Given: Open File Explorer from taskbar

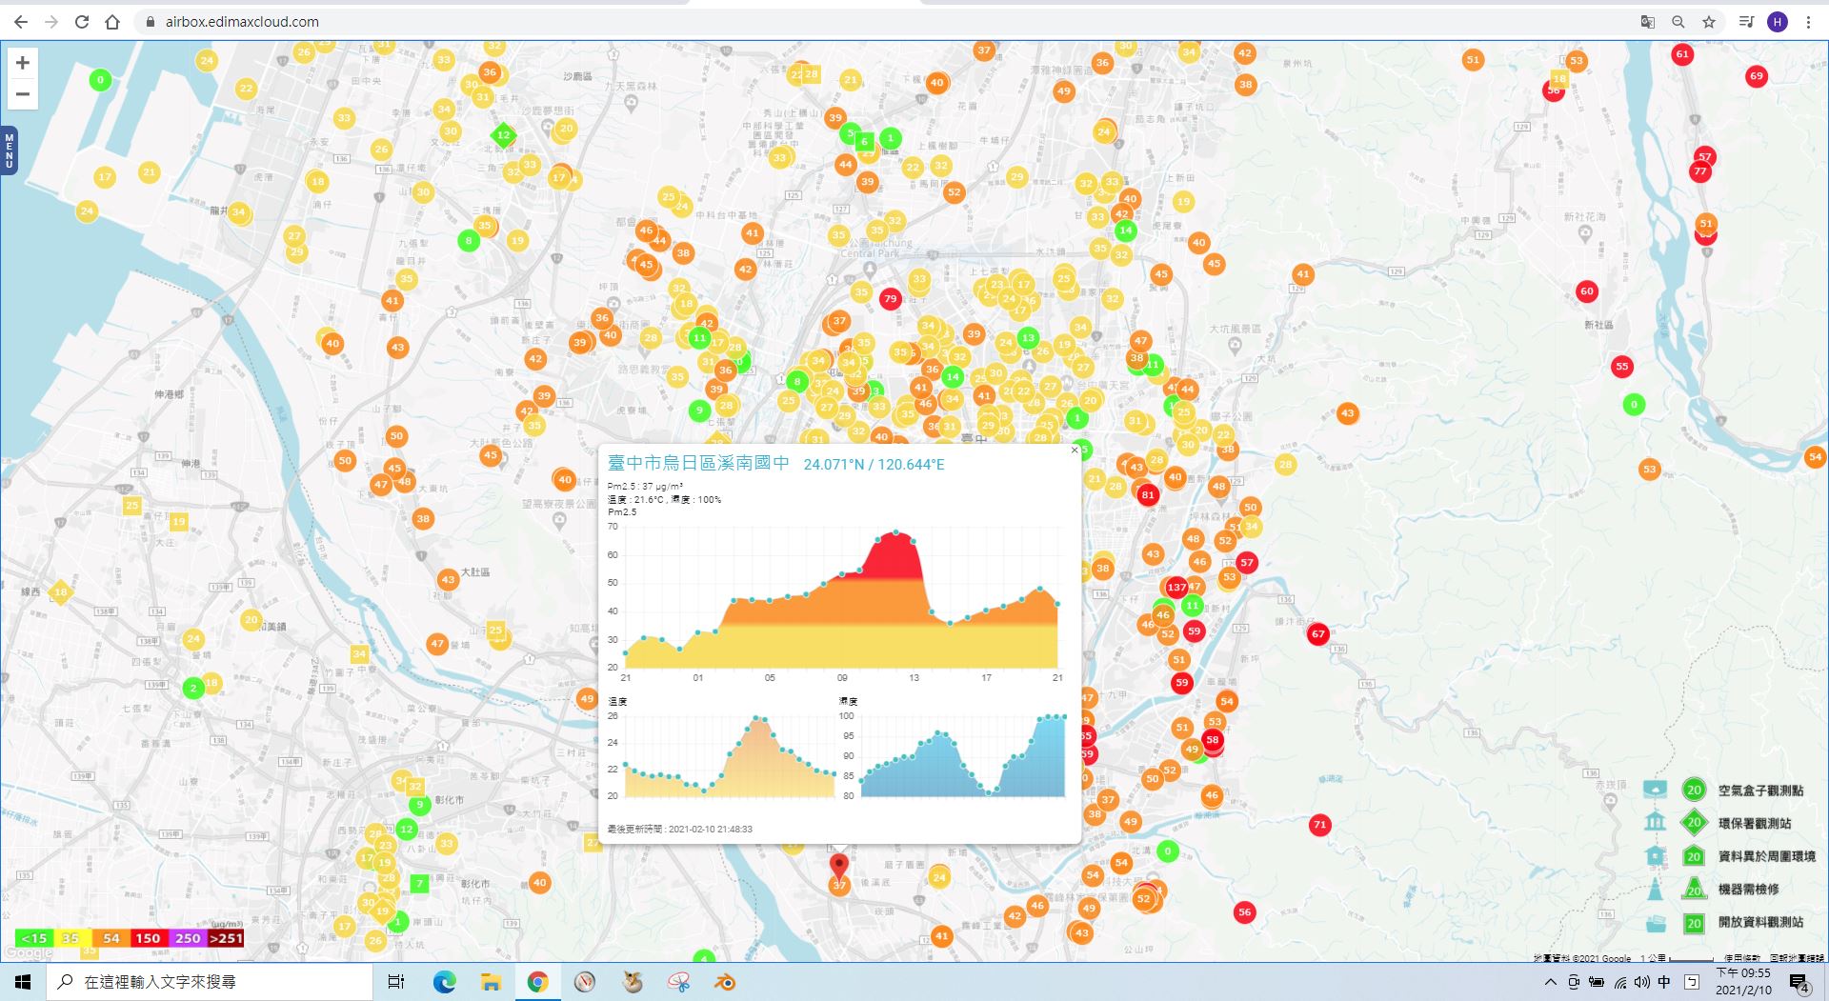Looking at the screenshot, I should [491, 982].
